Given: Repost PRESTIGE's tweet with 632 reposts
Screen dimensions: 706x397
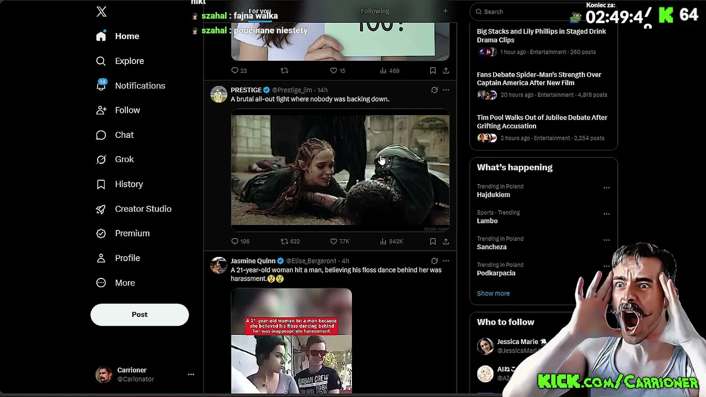Looking at the screenshot, I should [290, 242].
